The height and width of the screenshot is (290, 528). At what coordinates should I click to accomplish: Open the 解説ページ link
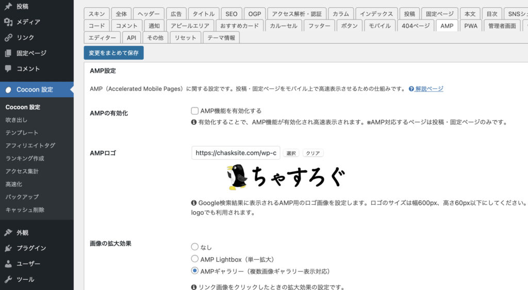pyautogui.click(x=429, y=89)
